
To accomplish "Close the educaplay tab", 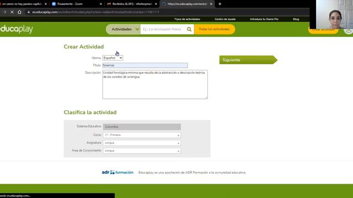I will click(211, 4).
